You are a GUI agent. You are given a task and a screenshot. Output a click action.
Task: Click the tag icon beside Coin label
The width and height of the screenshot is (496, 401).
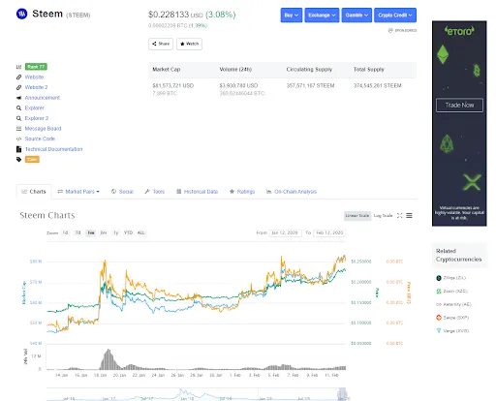click(18, 159)
